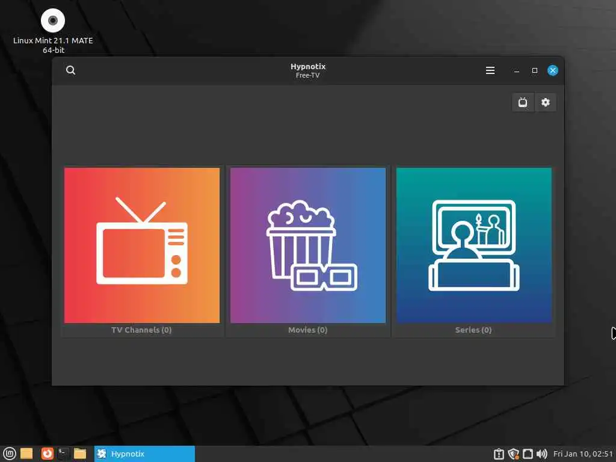Viewport: 616px width, 462px height.
Task: Open Hypnotix preferences gear
Action: 545,102
